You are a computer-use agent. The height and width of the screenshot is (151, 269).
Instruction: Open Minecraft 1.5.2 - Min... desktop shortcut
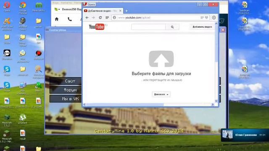tap(7, 137)
